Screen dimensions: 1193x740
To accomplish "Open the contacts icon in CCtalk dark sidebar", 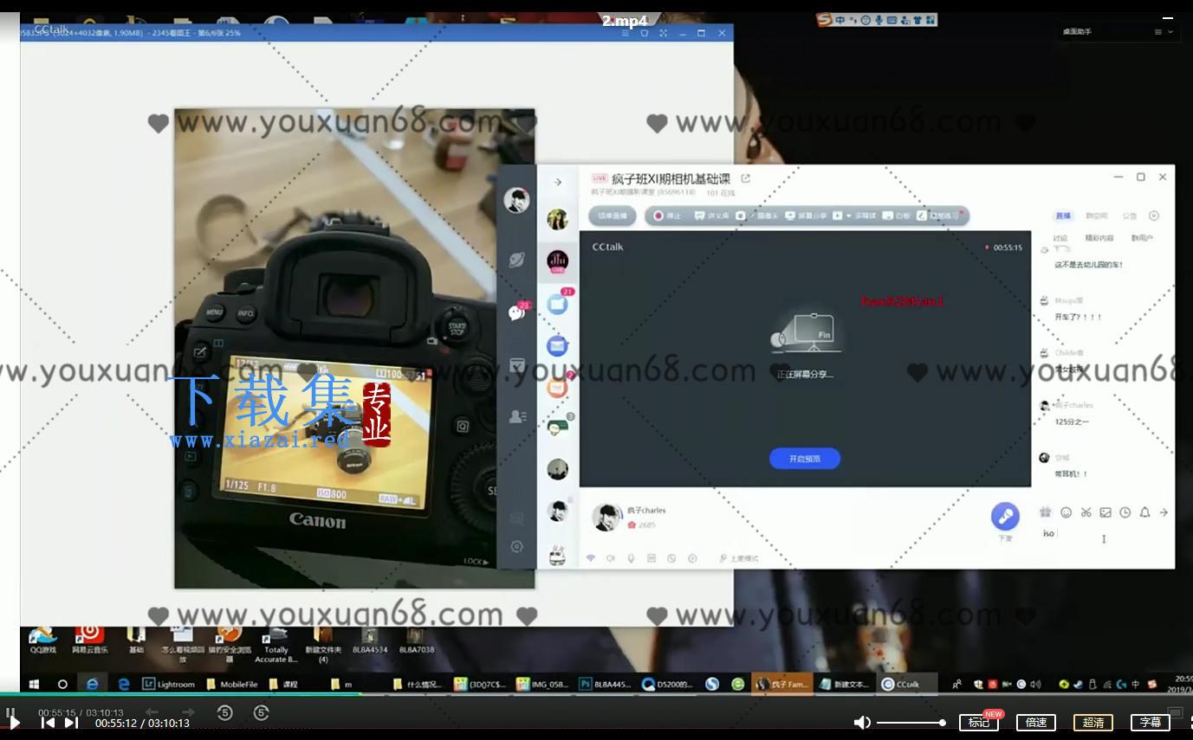I will [517, 416].
